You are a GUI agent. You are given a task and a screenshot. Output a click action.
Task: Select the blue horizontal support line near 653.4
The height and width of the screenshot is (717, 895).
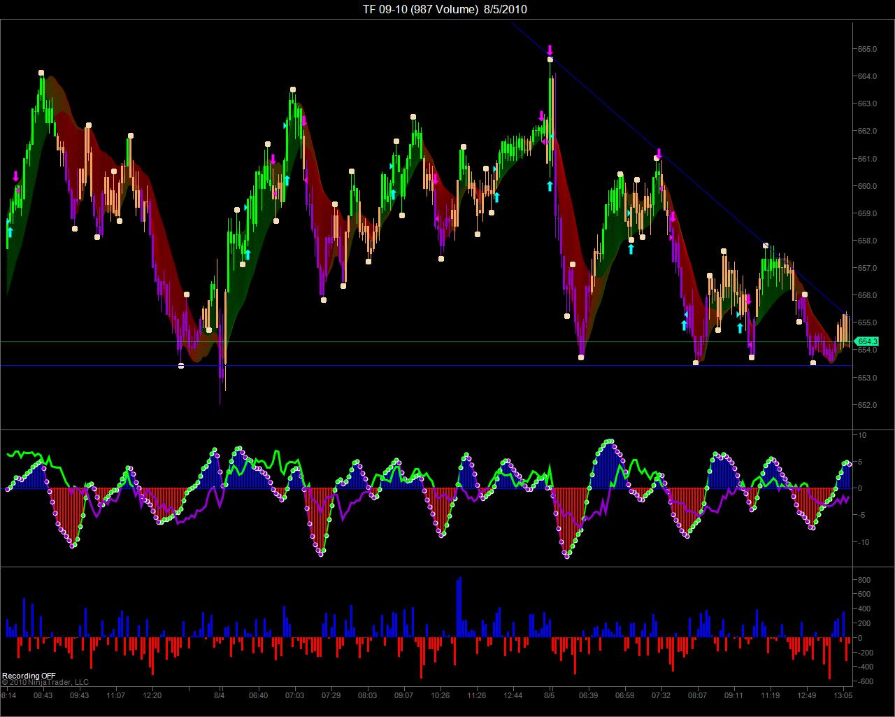click(x=427, y=366)
